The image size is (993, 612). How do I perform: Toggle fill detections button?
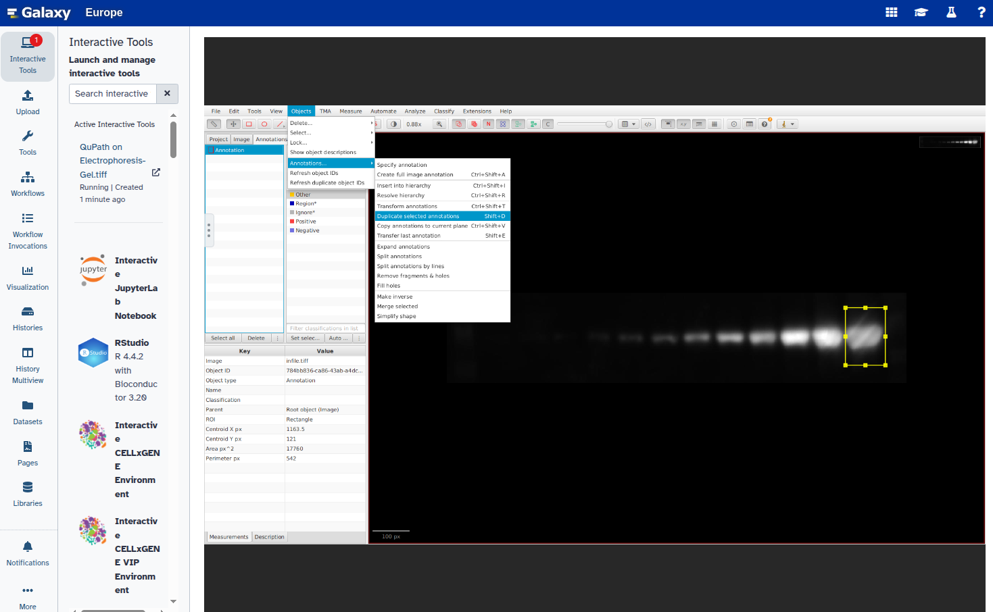(533, 124)
